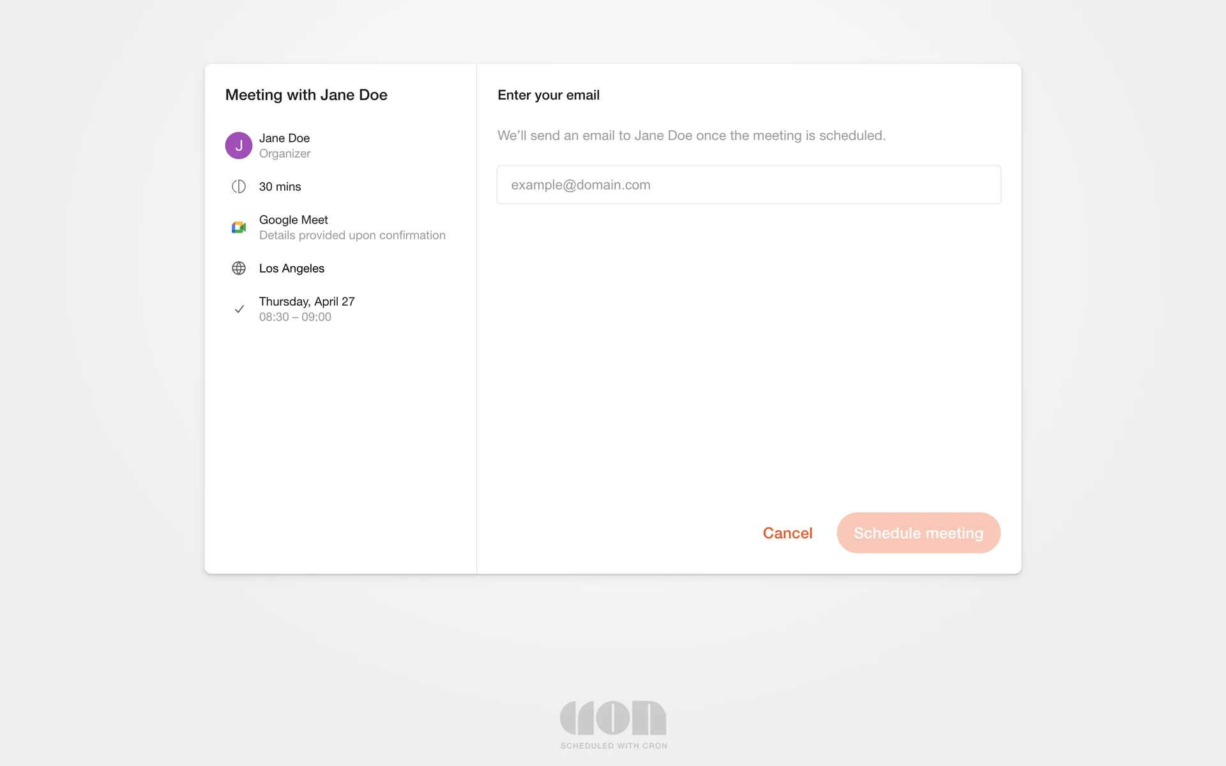Click the globe timezone icon
Screen dimensions: 1226x766
pyautogui.click(x=238, y=268)
